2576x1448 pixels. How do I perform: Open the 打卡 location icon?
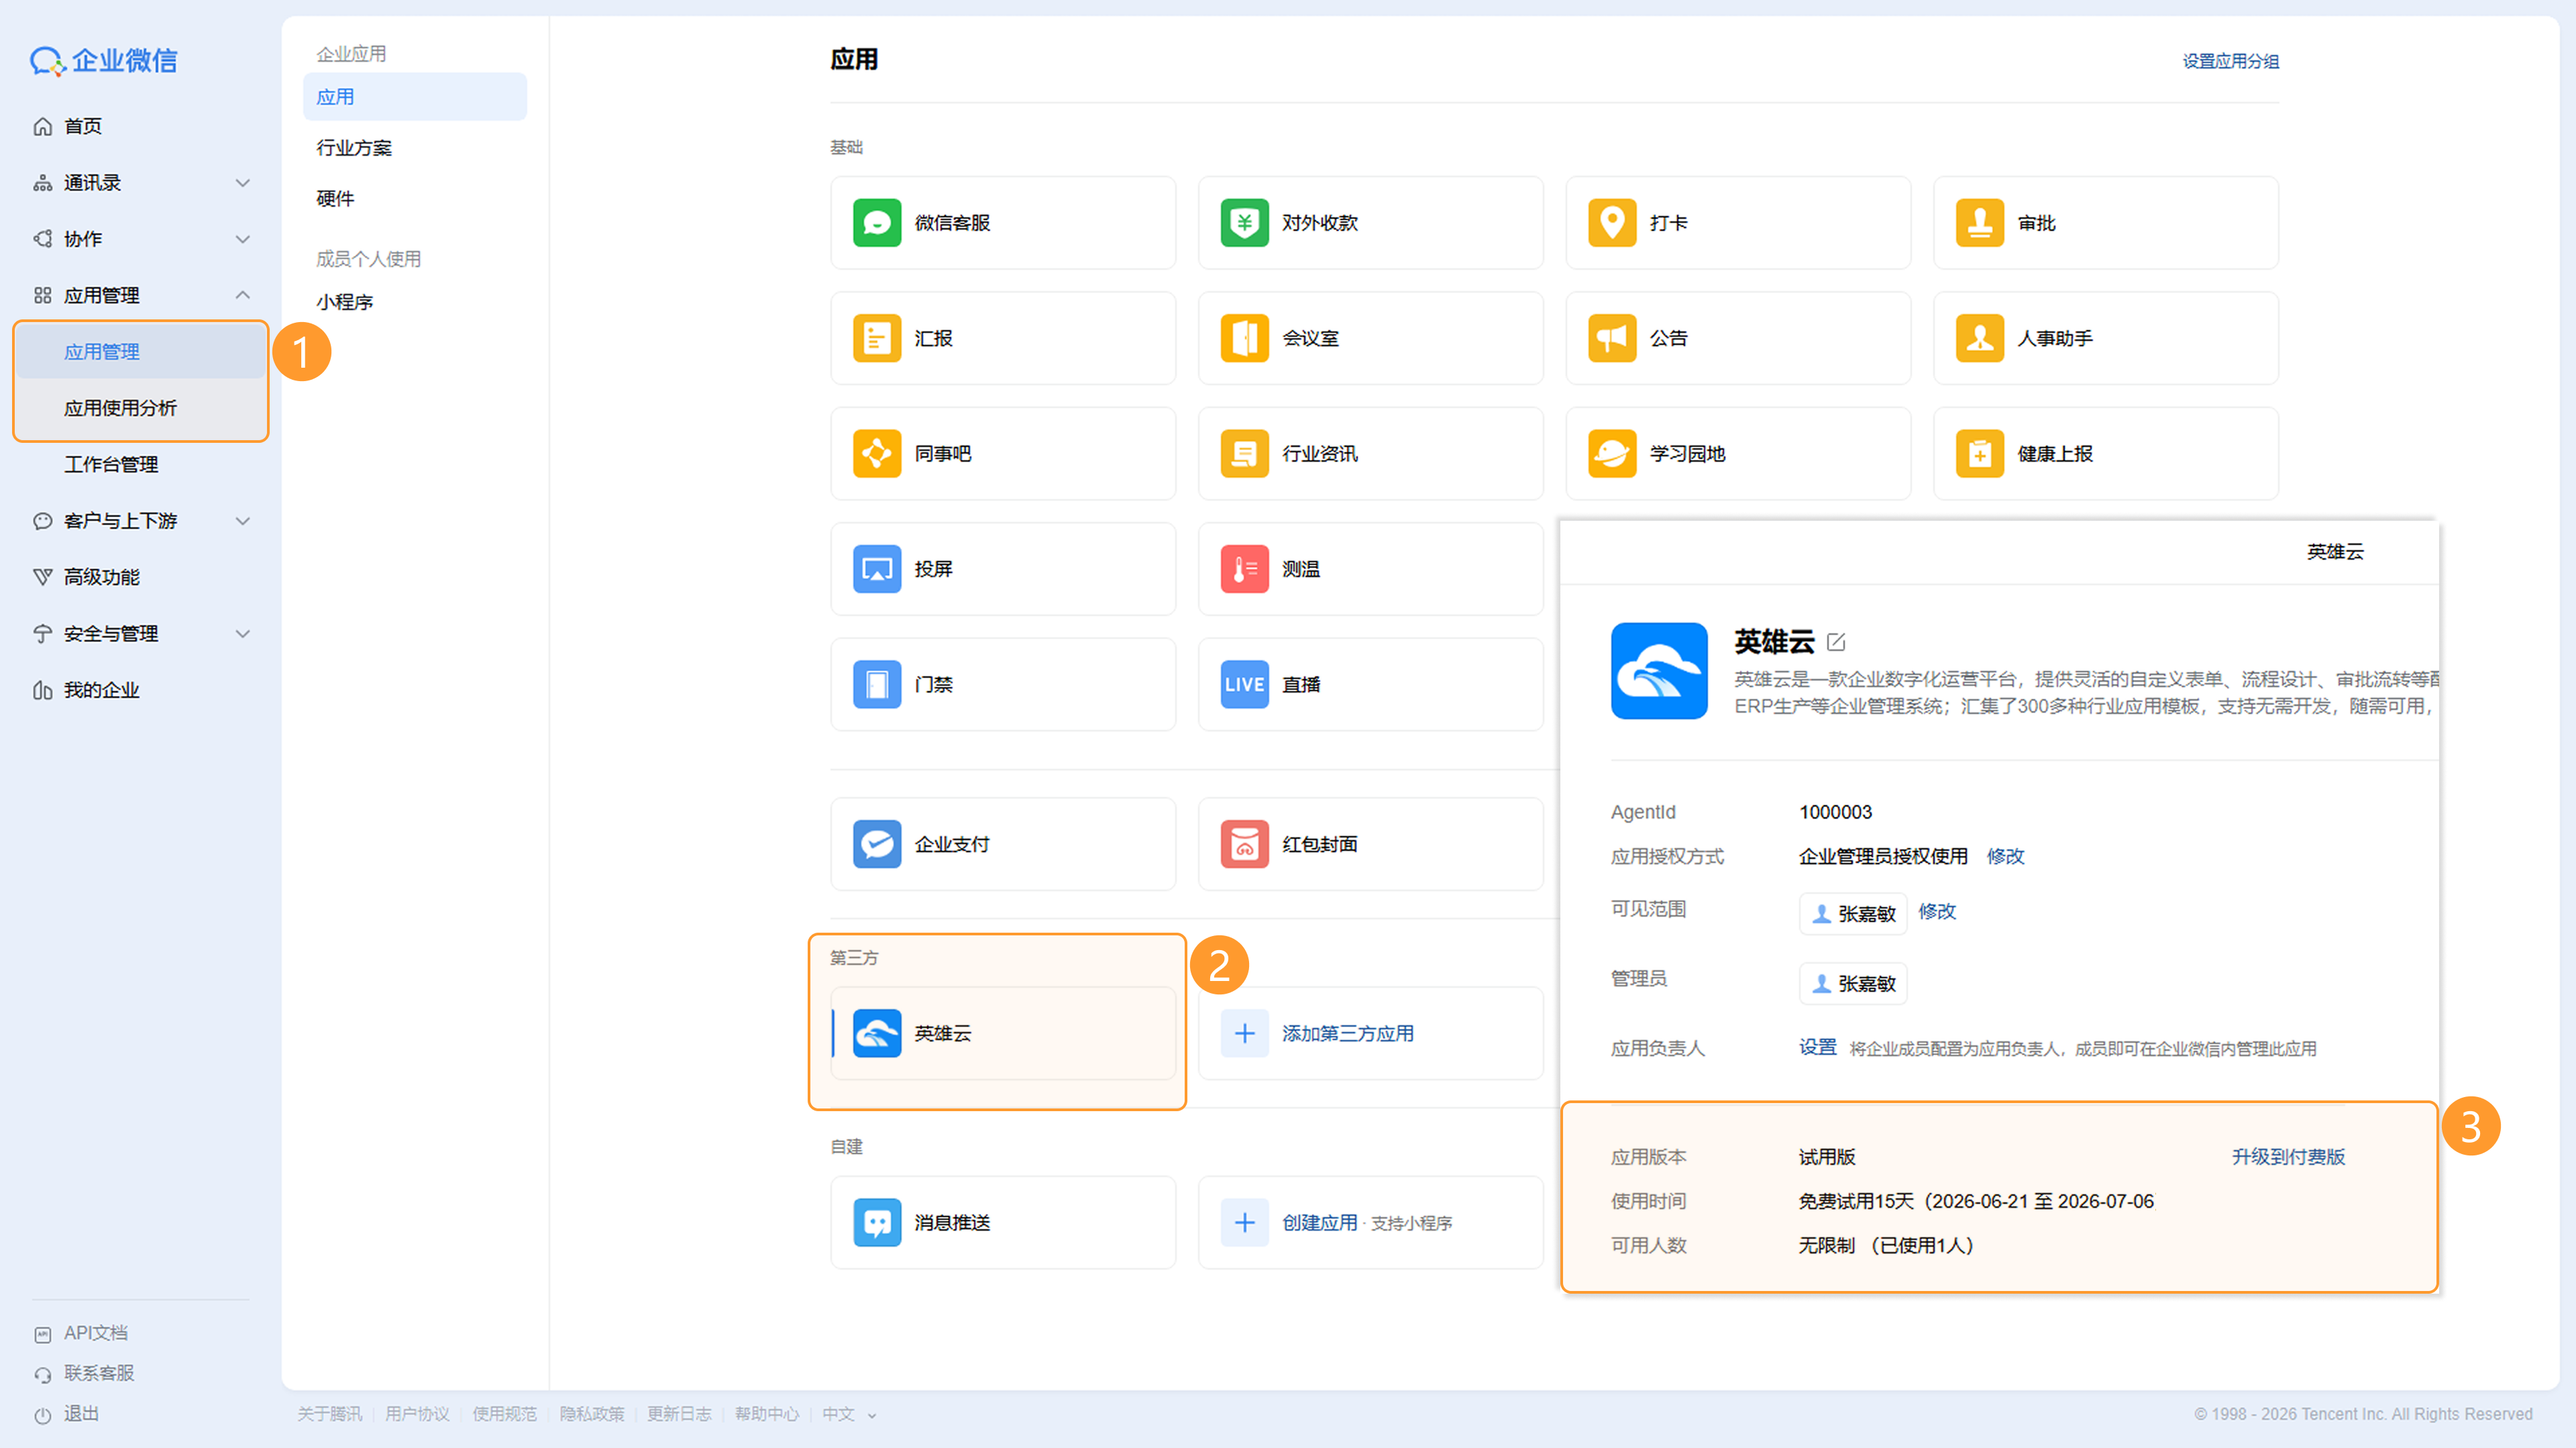click(x=1611, y=222)
